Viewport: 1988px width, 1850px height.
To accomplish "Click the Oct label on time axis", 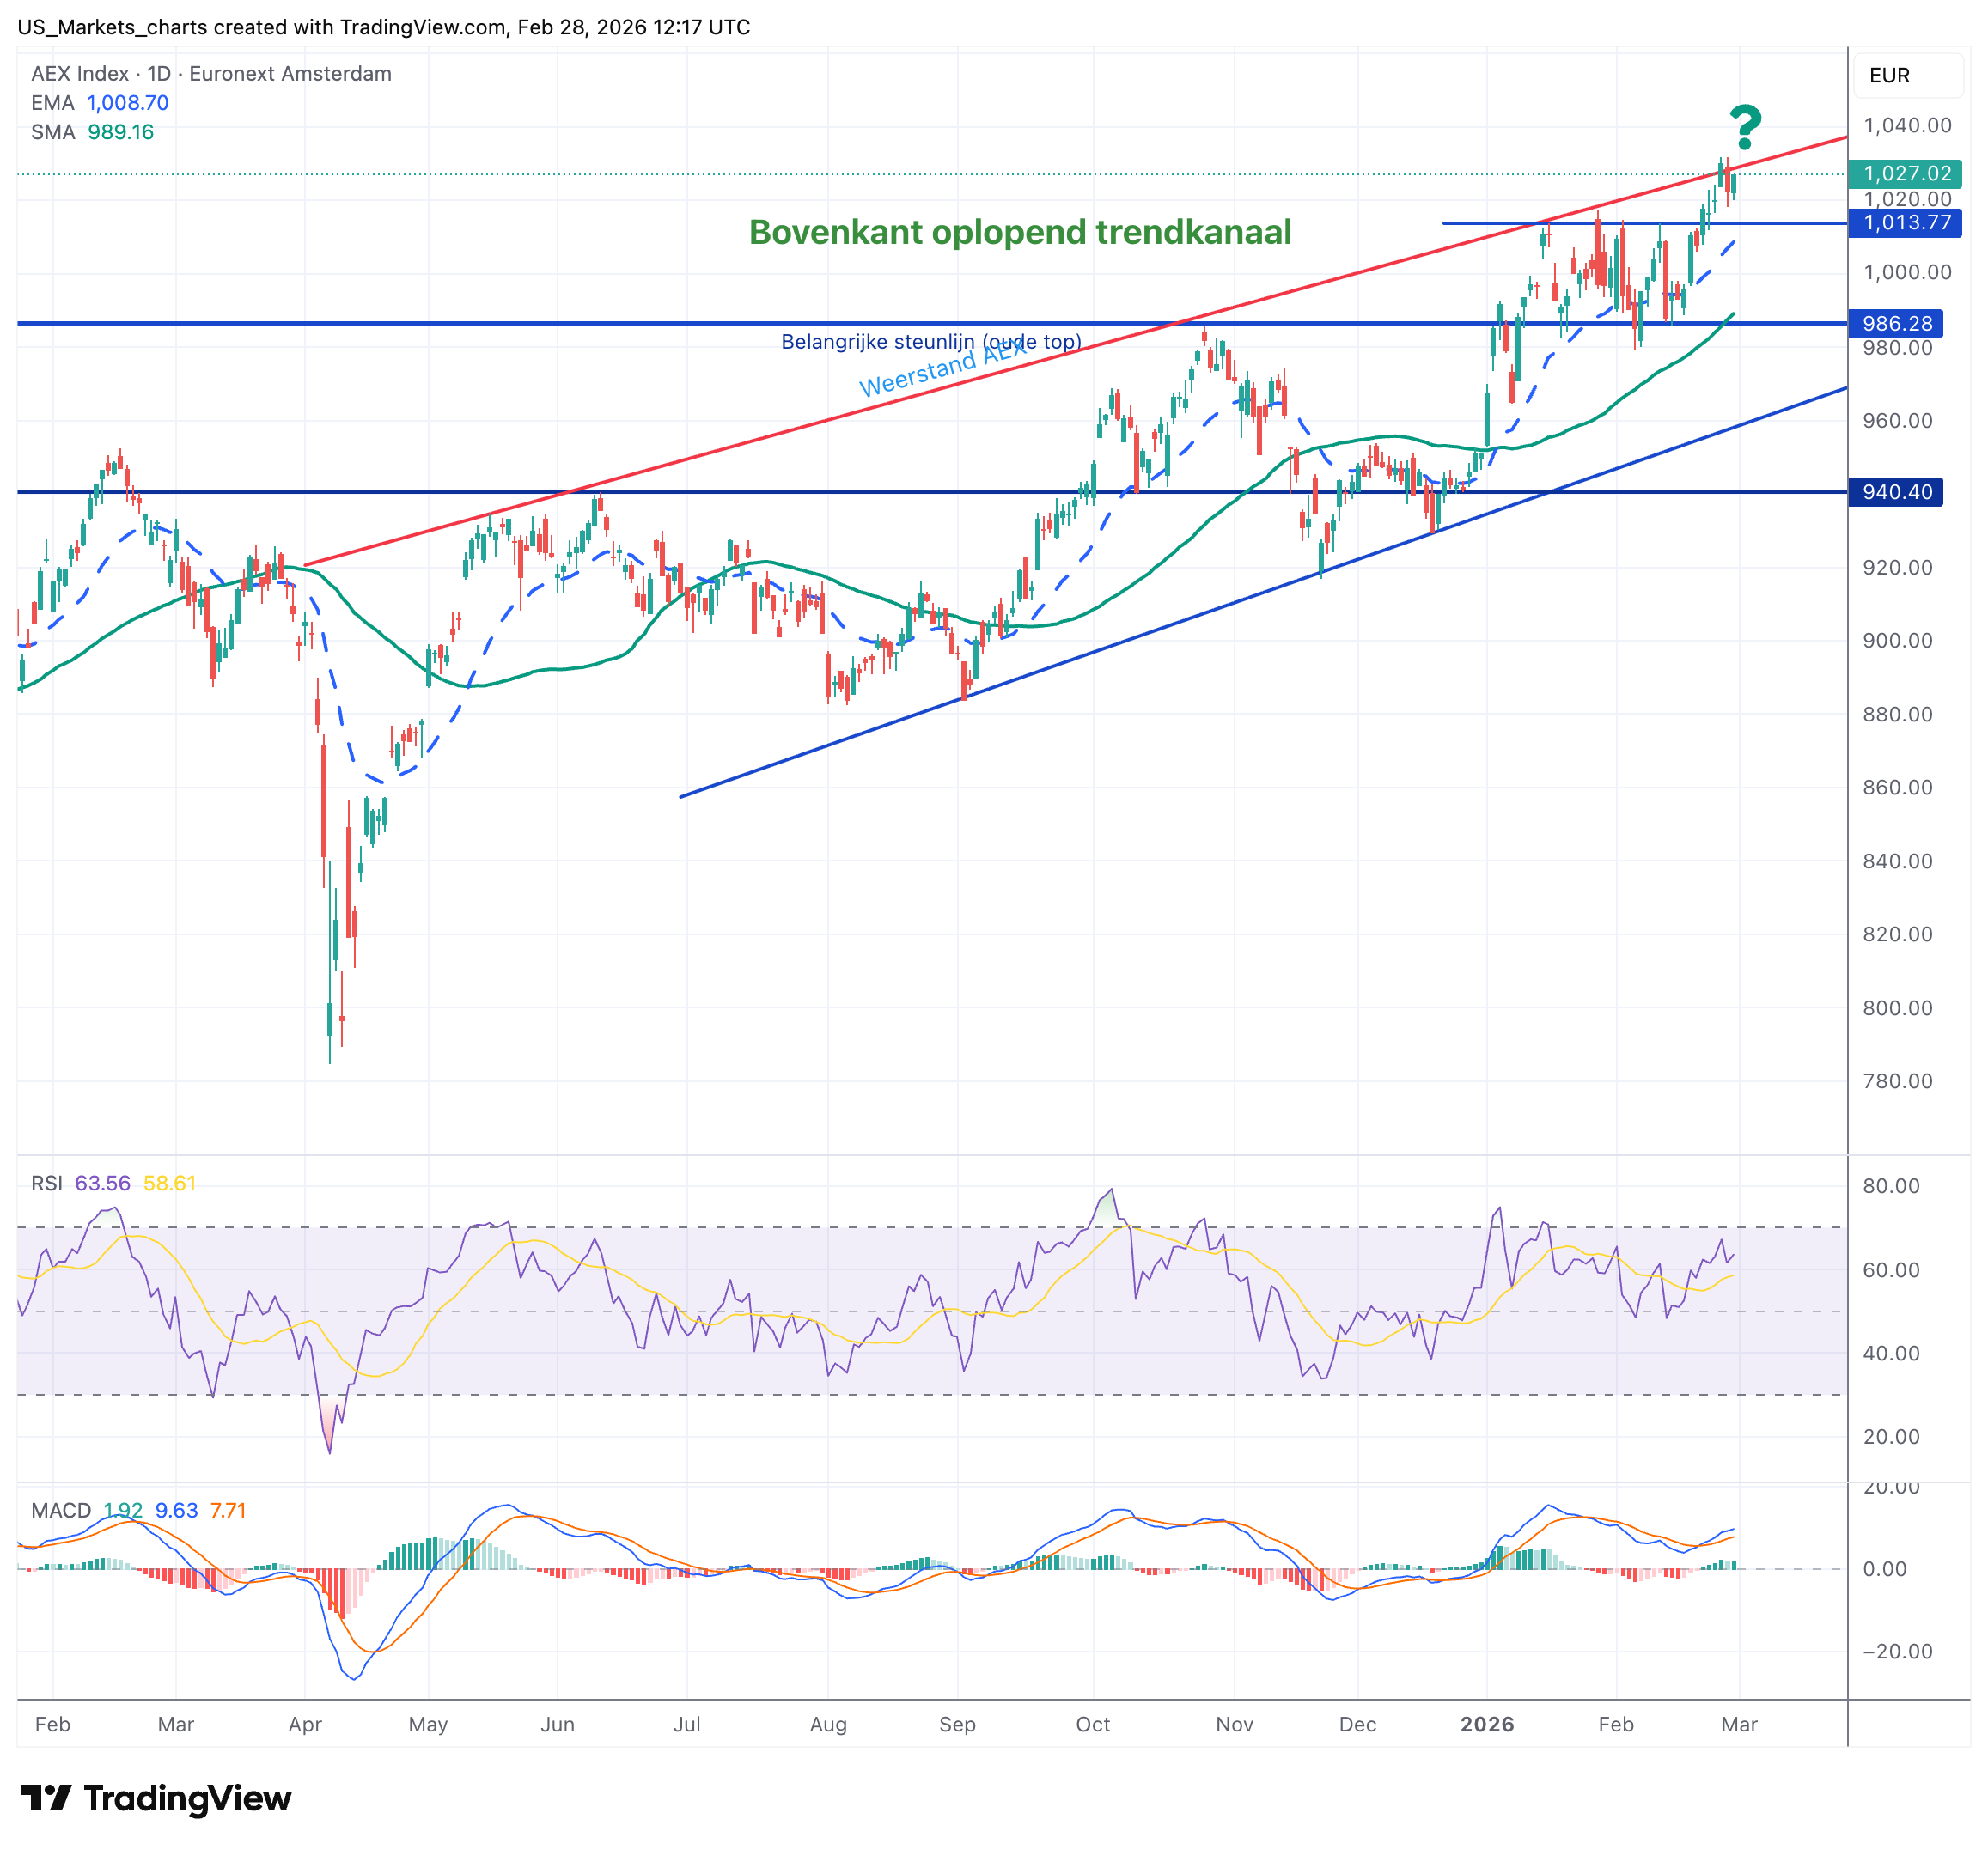I will (1093, 1724).
